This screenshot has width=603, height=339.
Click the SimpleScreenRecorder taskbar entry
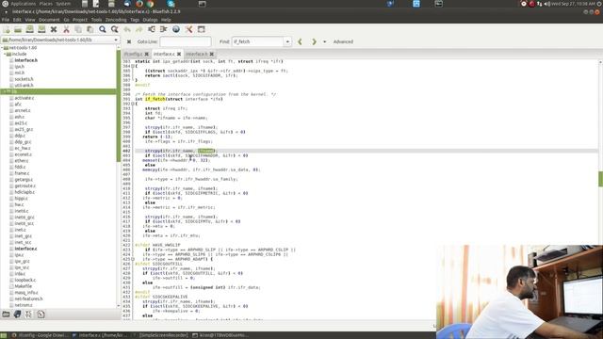163,335
